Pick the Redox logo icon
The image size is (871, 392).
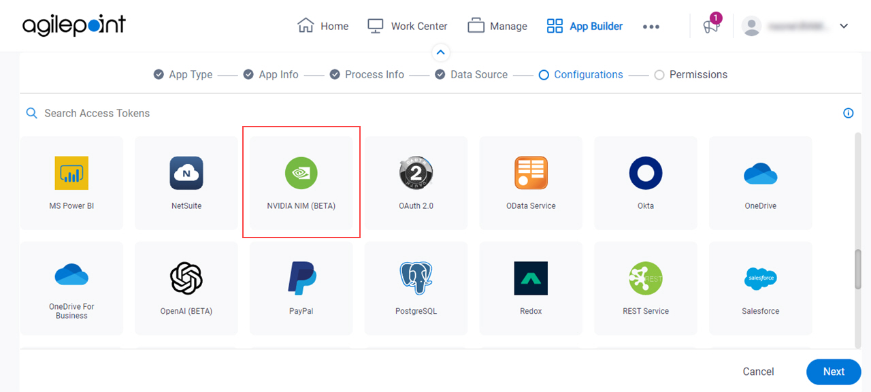tap(531, 278)
